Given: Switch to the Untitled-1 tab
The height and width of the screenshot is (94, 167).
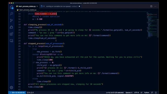Looking at the screenshot, I should tap(60, 6).
